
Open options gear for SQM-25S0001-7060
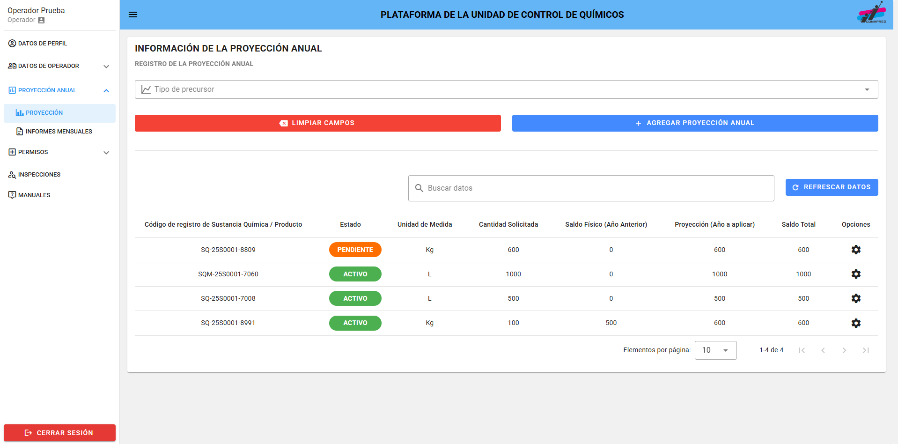click(x=855, y=274)
